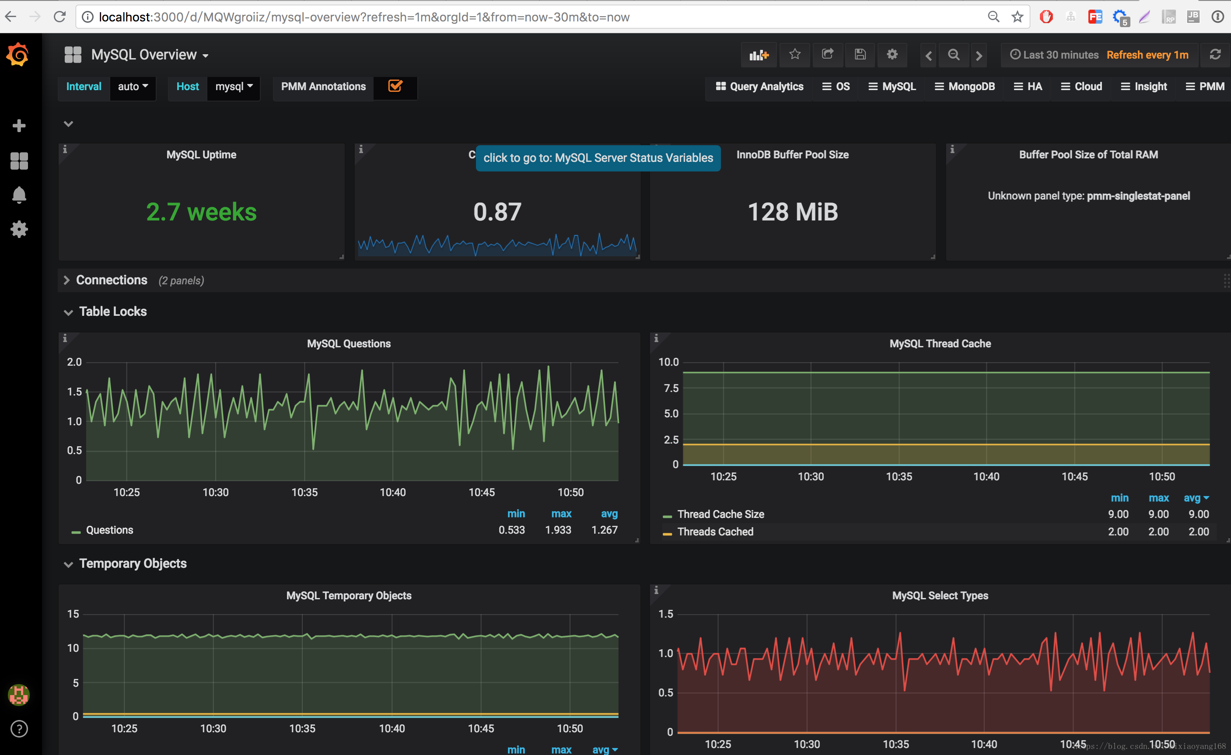Click the Questions legend label

pos(109,530)
